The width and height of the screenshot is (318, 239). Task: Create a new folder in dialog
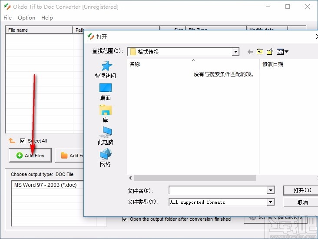tap(270, 52)
